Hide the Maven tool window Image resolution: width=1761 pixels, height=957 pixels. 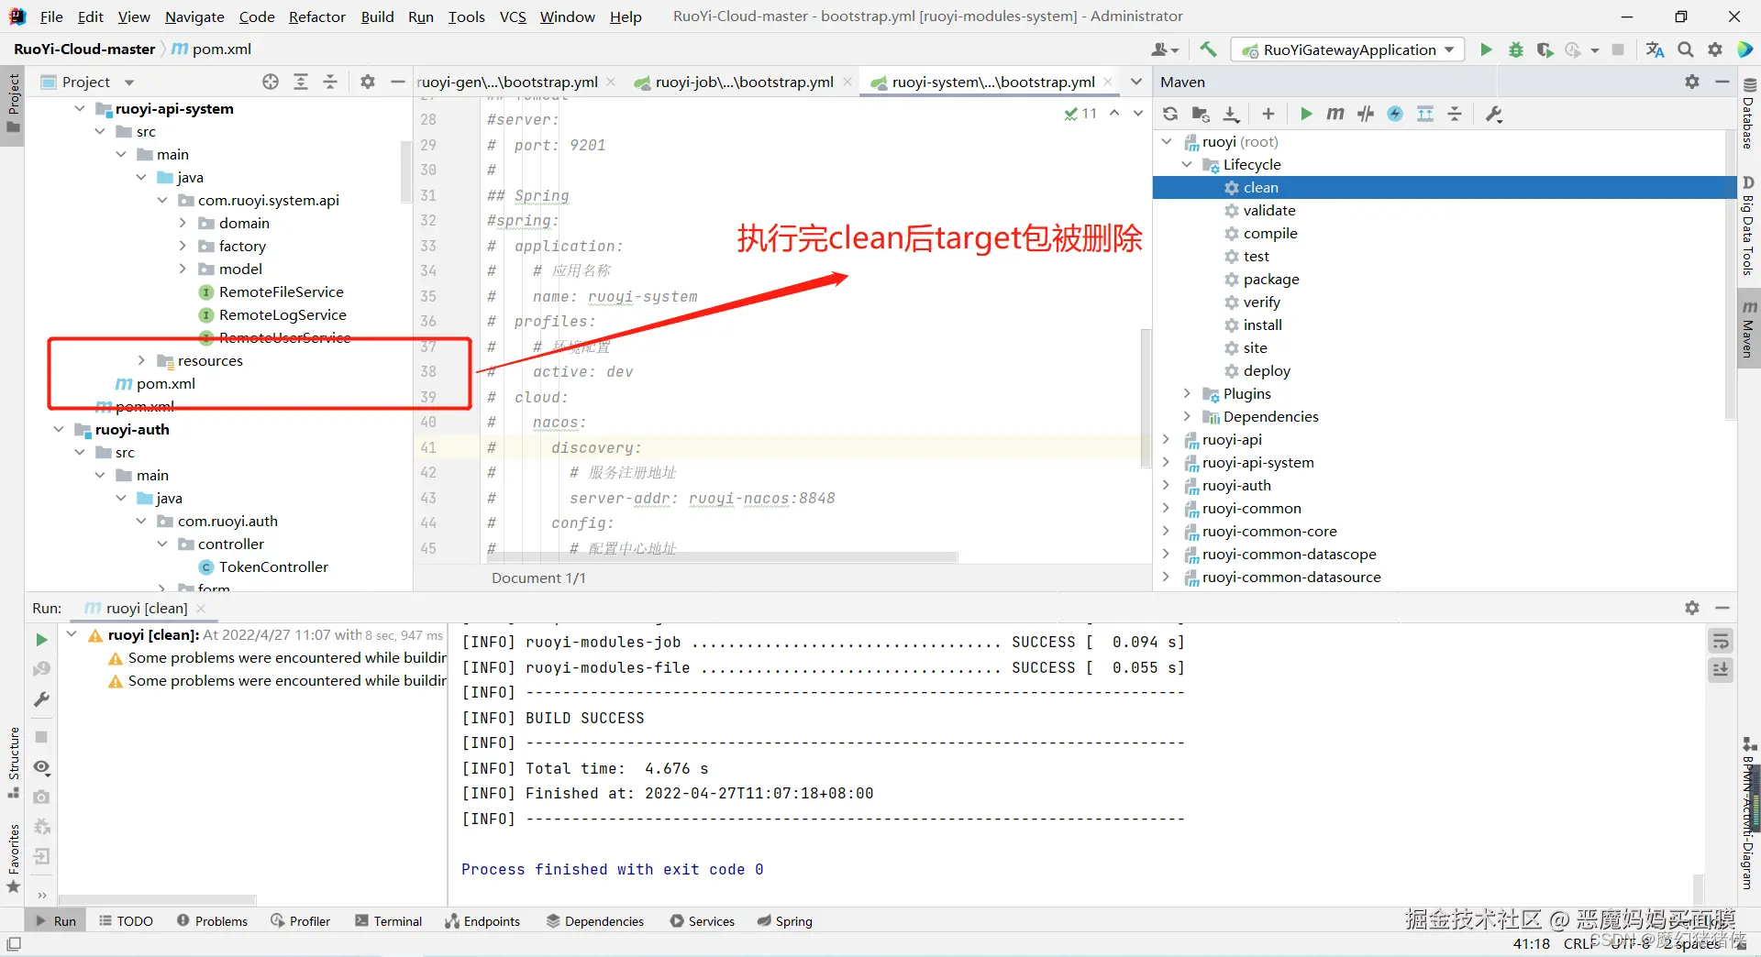click(x=1722, y=82)
